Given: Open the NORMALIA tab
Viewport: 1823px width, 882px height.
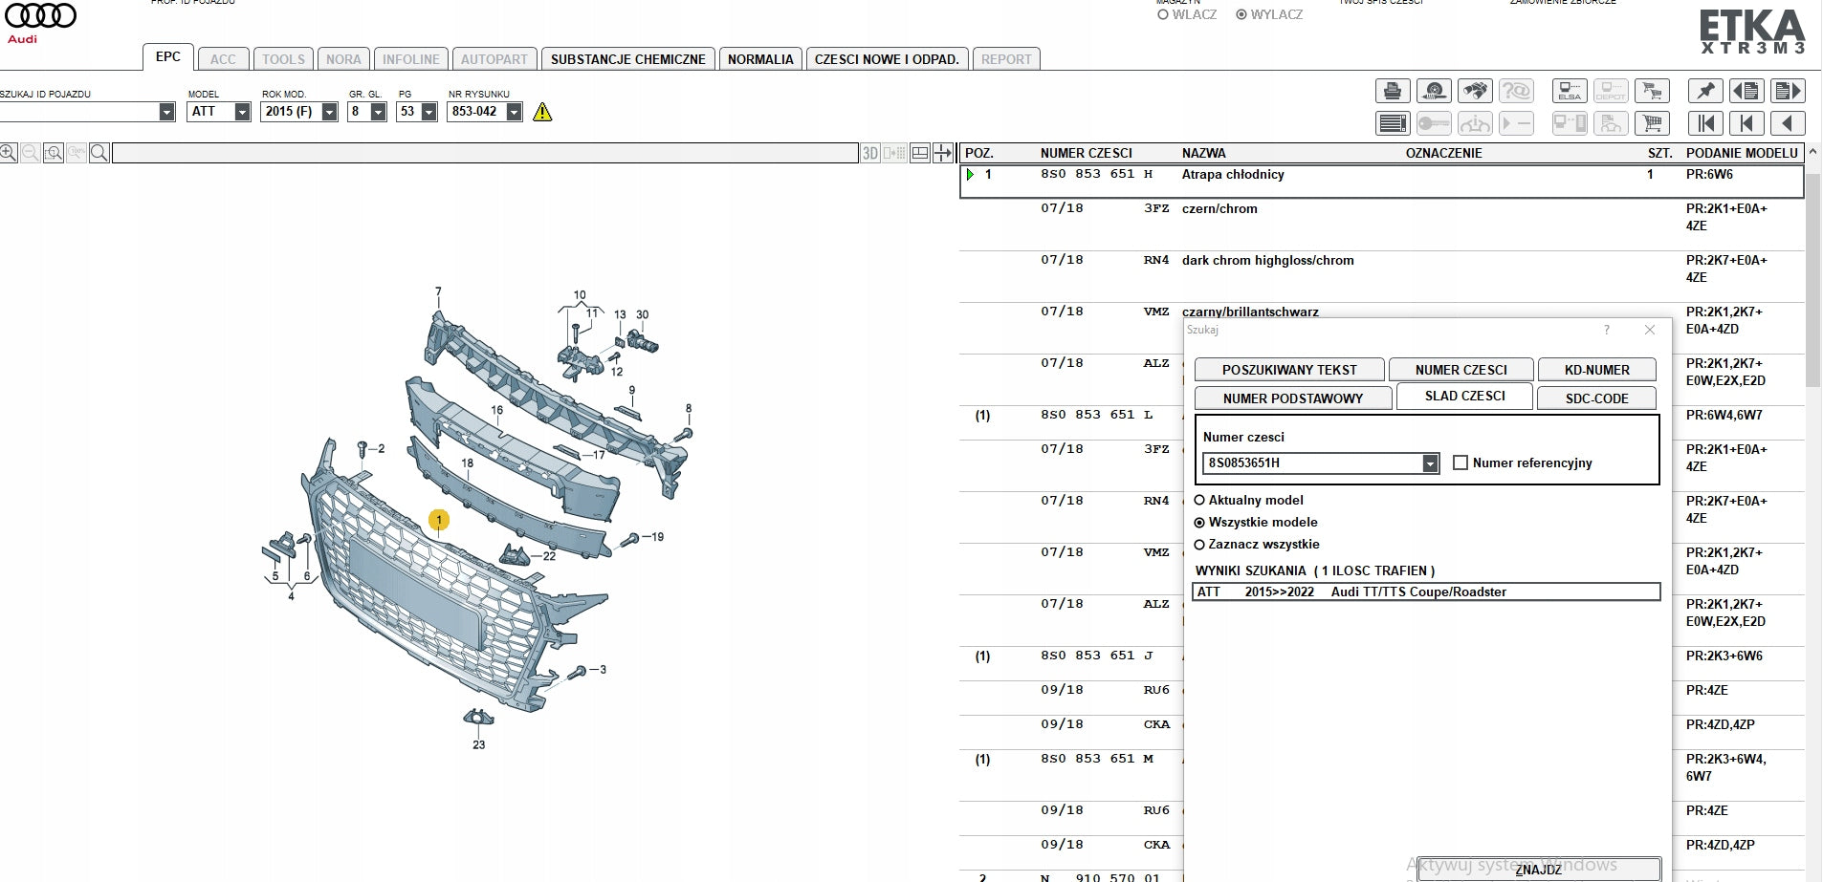Looking at the screenshot, I should coord(760,59).
